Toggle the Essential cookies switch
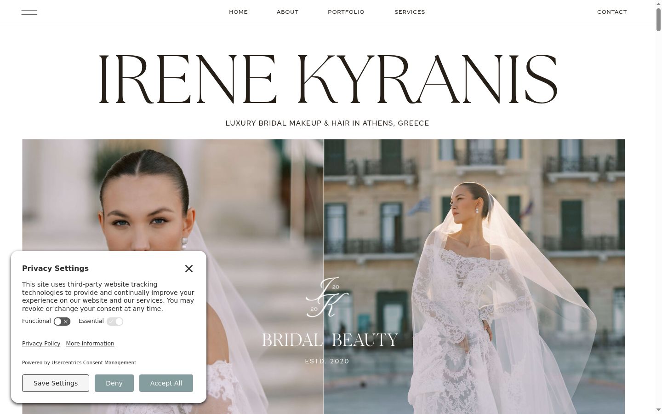This screenshot has width=662, height=414. [115, 322]
